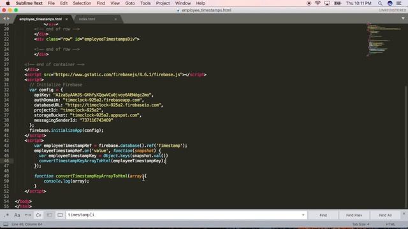Click function convertTimestampKeyArrayToHtml definition on line 49

click(x=91, y=176)
